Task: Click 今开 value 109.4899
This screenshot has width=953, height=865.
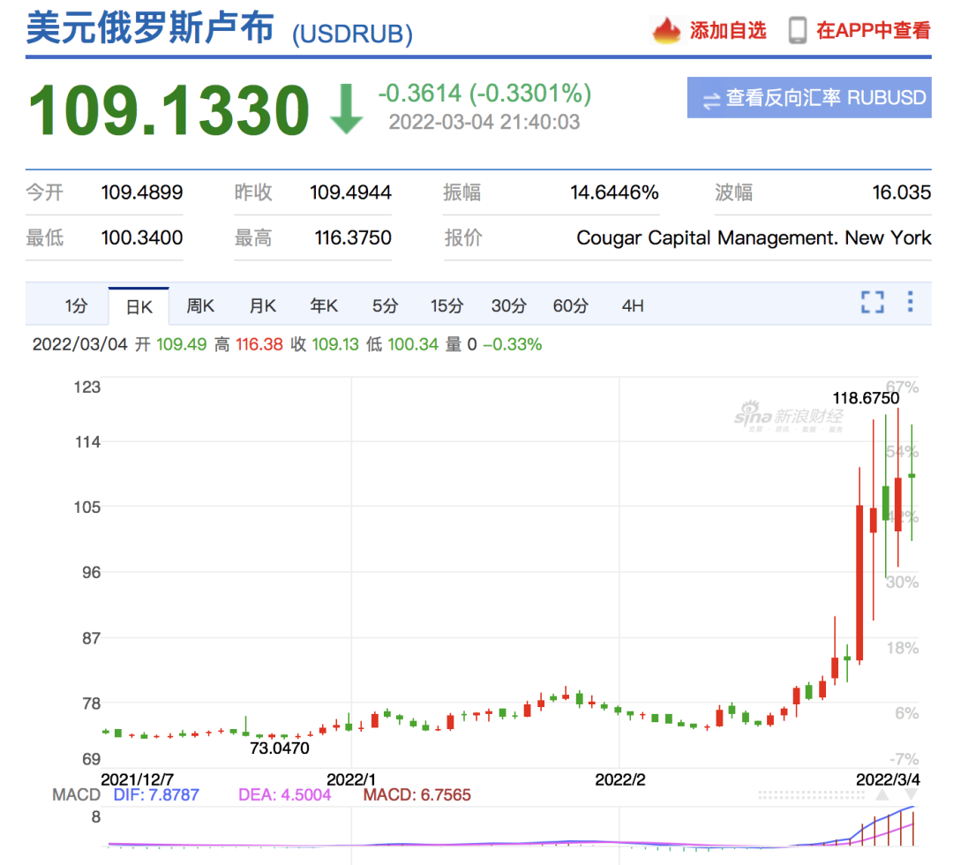Action: pyautogui.click(x=141, y=192)
